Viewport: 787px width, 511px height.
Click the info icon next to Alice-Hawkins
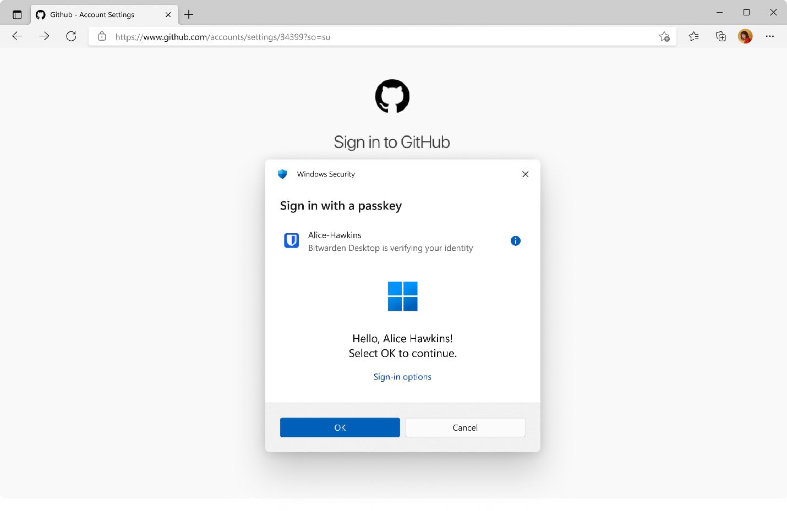pyautogui.click(x=515, y=240)
